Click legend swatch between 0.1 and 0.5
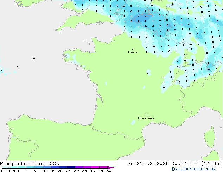Image resolution: width=223 pixels, height=172 pixels. (x=6, y=167)
